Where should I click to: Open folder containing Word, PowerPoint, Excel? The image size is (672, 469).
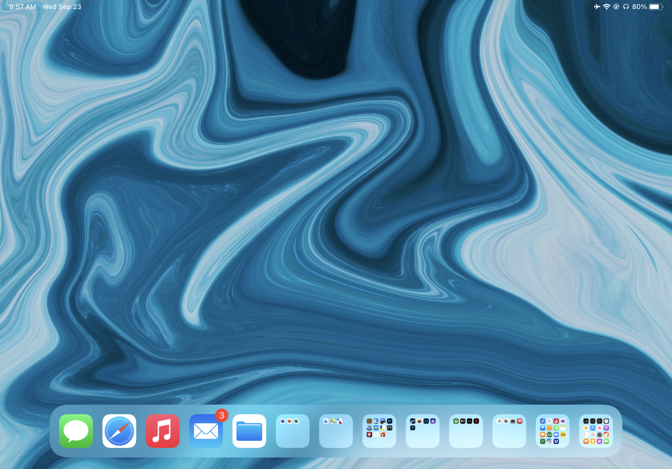click(x=293, y=431)
